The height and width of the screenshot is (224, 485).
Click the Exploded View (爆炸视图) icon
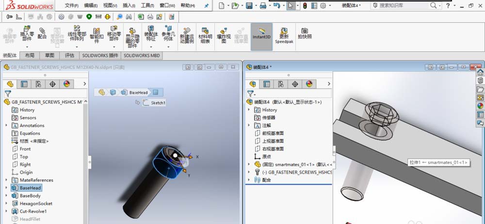pos(224,35)
